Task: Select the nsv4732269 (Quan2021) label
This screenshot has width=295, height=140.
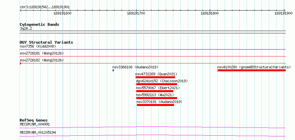Action: tap(156, 74)
